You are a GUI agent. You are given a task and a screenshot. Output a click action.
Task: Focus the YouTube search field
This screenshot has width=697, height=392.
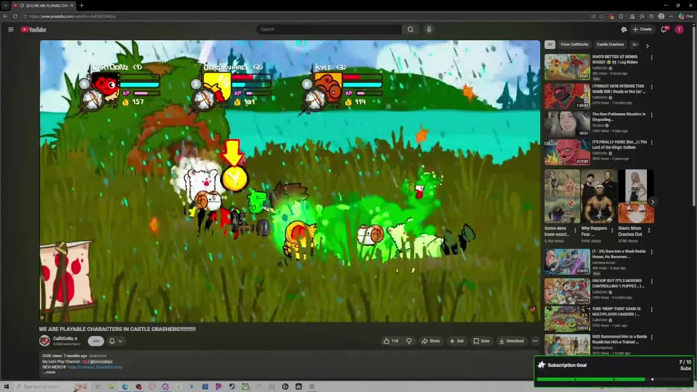[x=329, y=29]
